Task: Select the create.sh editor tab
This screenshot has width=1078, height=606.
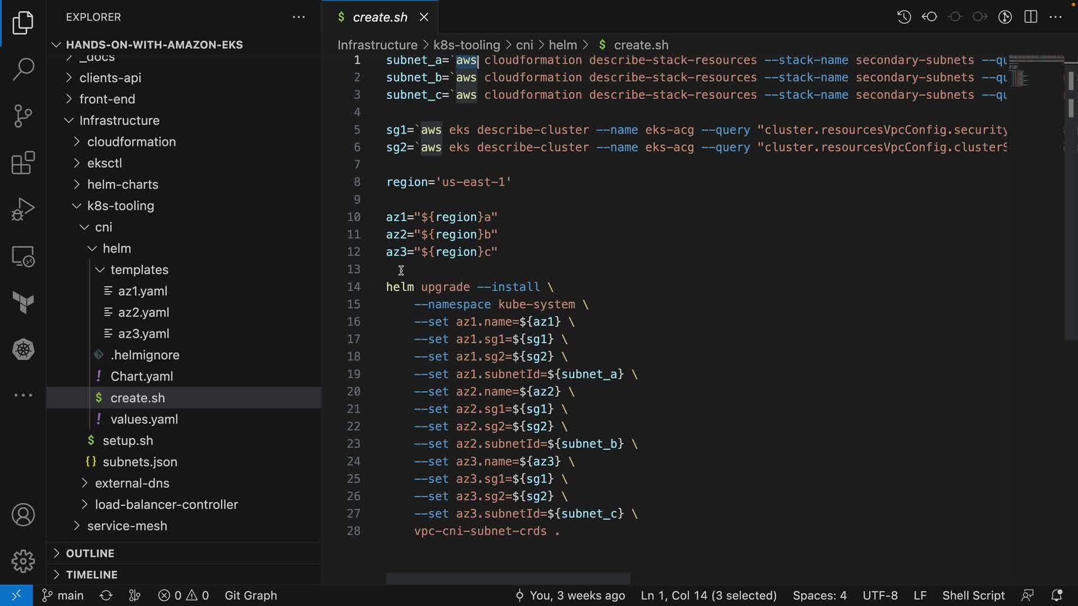Action: click(x=380, y=17)
